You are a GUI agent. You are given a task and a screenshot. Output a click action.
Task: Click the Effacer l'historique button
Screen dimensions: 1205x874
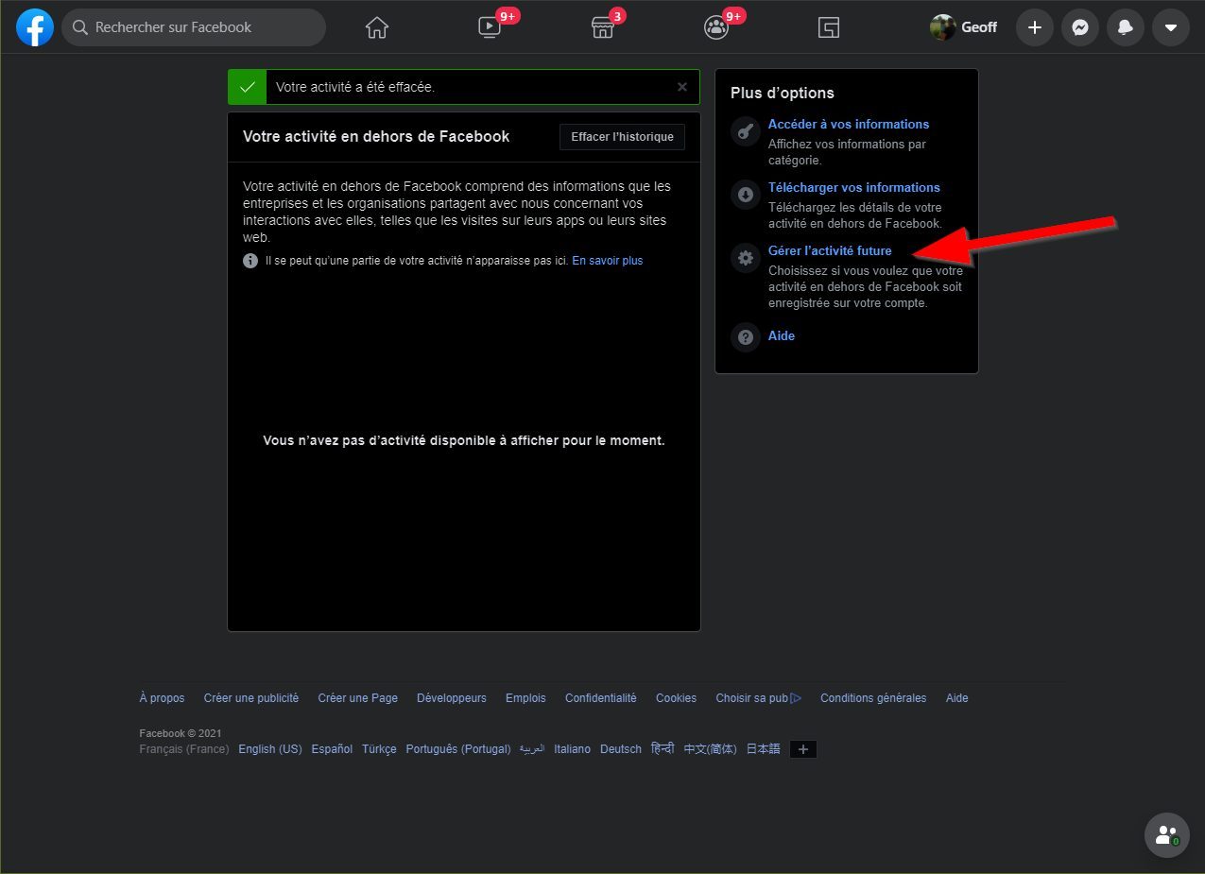click(x=622, y=137)
